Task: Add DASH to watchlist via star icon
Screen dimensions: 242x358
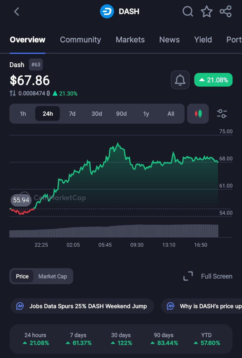Action: point(207,11)
